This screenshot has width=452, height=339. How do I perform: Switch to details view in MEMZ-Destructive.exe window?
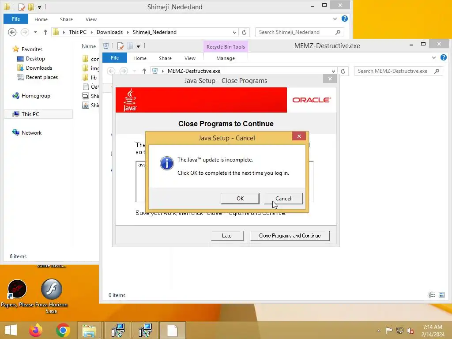point(432,294)
